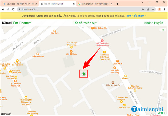Select the green device location dot
Image resolution: width=168 pixels, height=116 pixels.
[84, 74]
